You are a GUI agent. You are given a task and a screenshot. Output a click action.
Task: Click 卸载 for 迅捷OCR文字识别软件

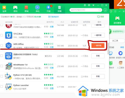pyautogui.click(x=98, y=56)
